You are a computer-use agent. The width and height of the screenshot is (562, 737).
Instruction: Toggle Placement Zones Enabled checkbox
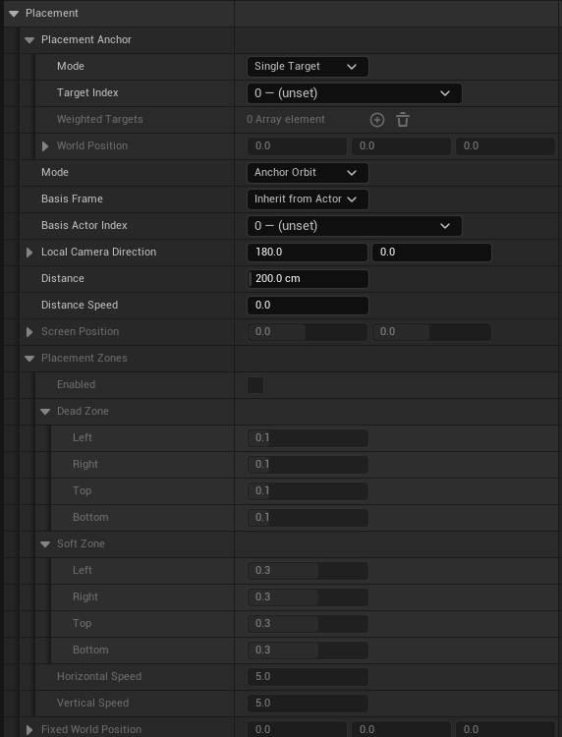[x=255, y=385]
